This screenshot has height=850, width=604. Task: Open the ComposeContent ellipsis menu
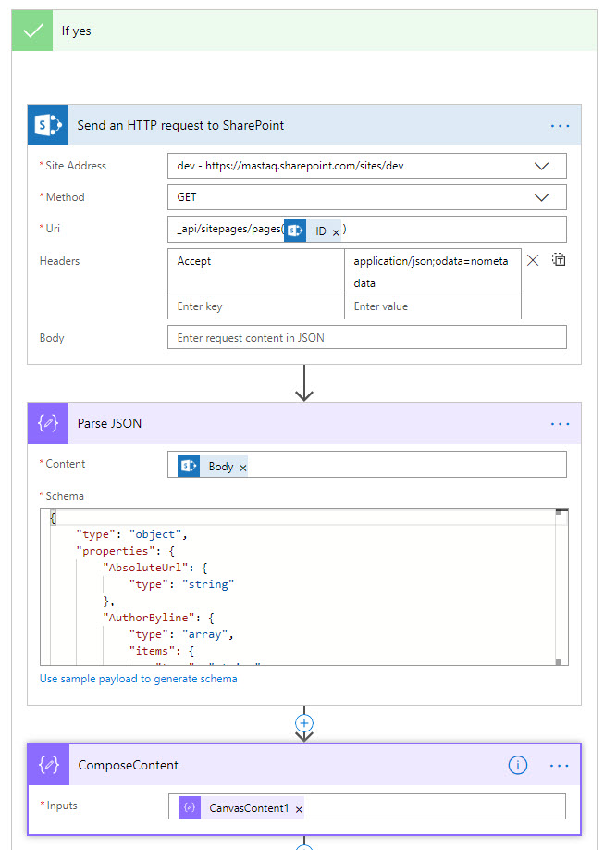[560, 765]
